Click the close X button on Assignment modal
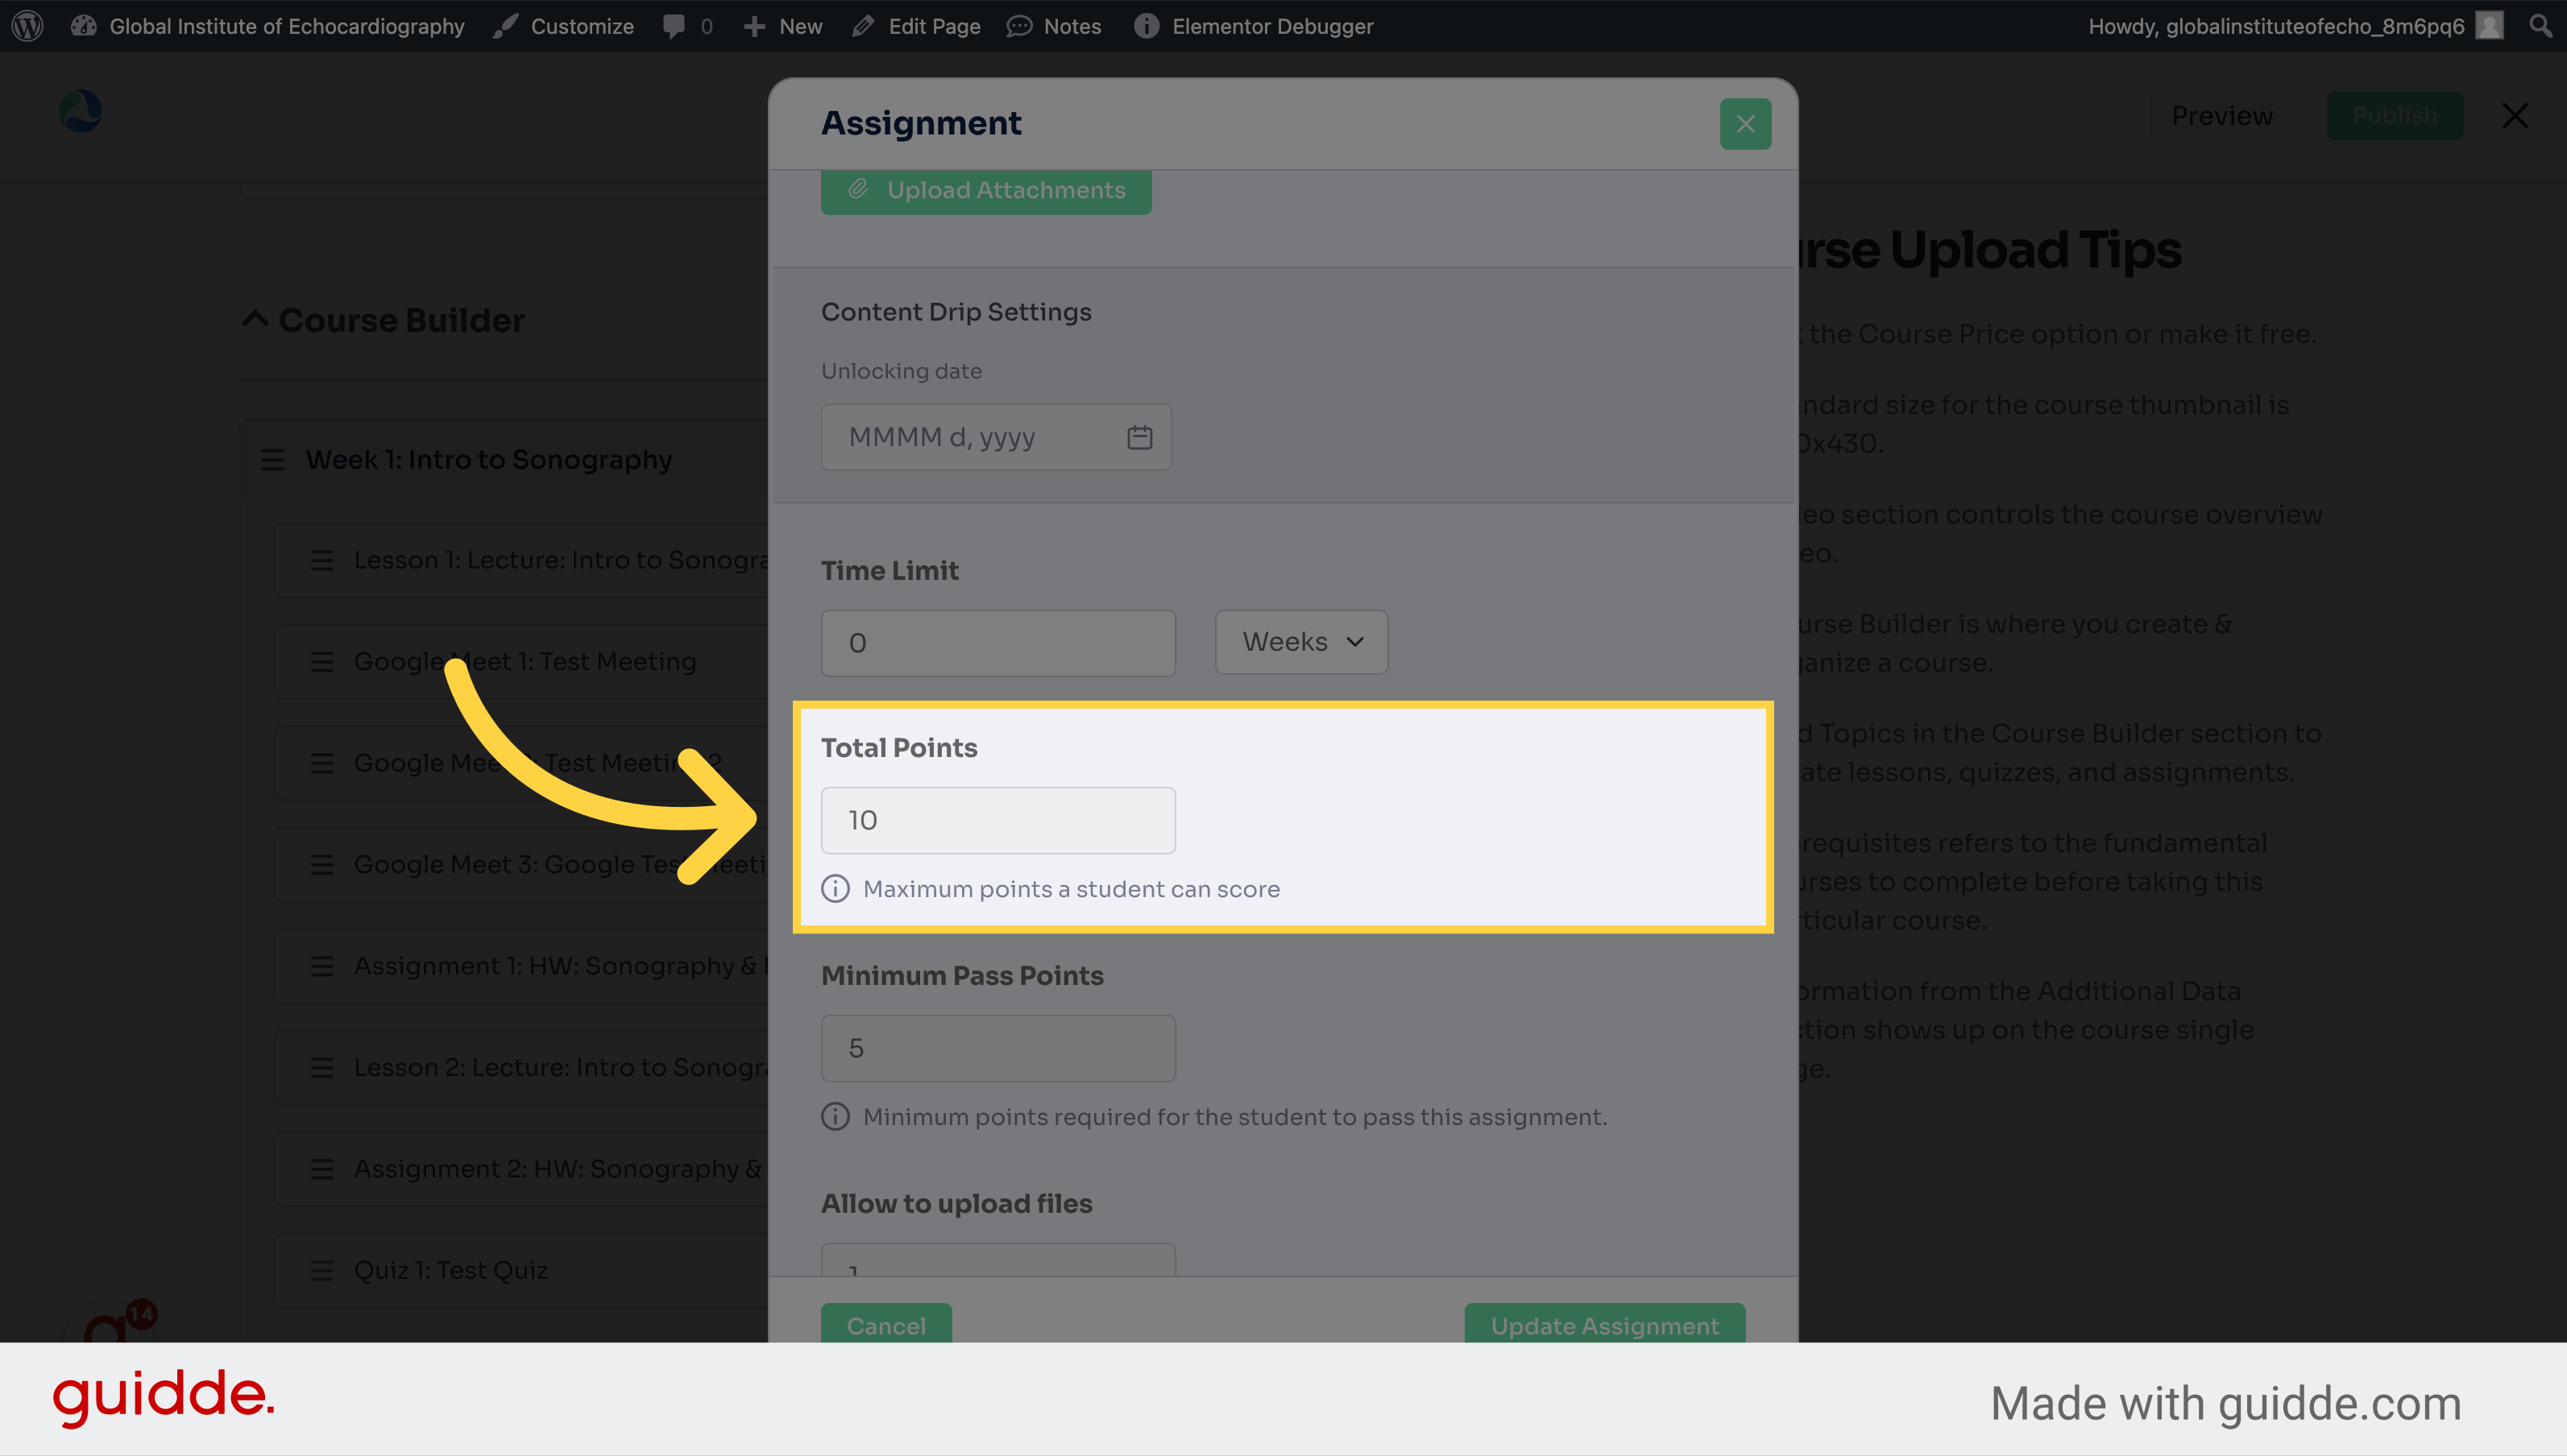 pyautogui.click(x=1745, y=123)
